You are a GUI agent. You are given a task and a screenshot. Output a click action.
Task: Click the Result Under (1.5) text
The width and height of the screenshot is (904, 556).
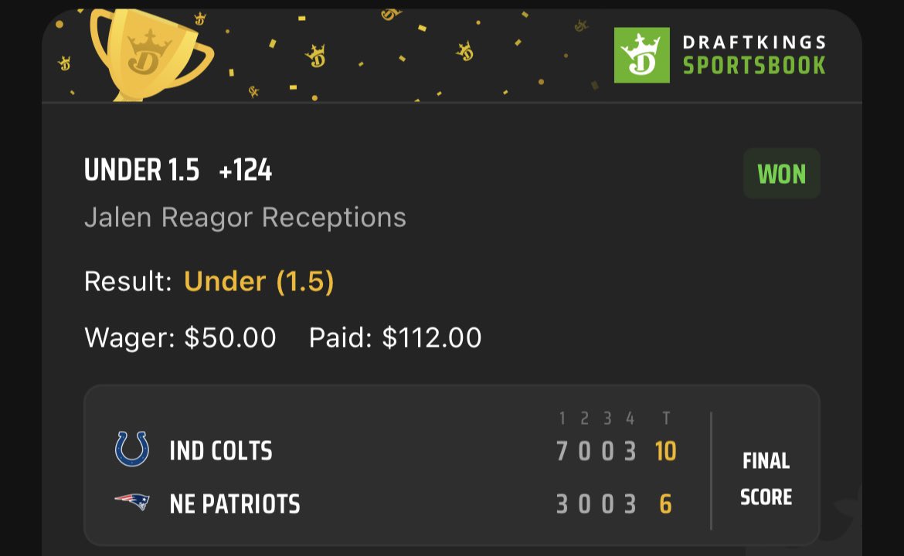(259, 281)
